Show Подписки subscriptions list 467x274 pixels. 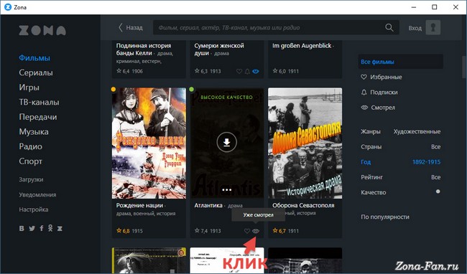(x=384, y=93)
